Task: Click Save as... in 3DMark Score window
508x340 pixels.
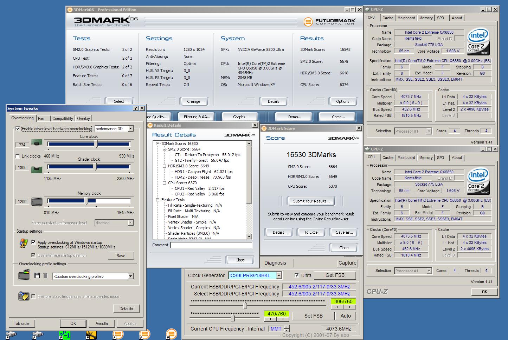Action: click(344, 232)
